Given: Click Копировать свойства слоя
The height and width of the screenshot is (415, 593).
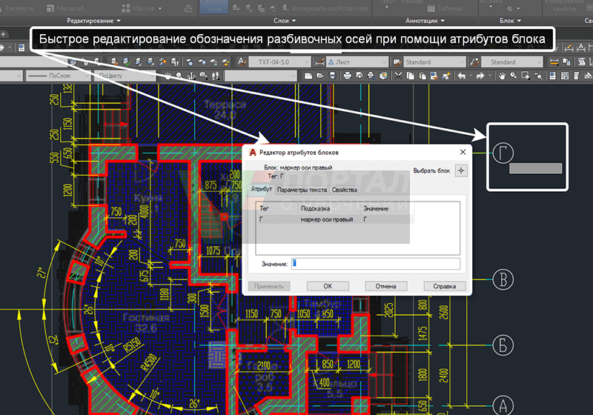Looking at the screenshot, I should tap(325, 8).
